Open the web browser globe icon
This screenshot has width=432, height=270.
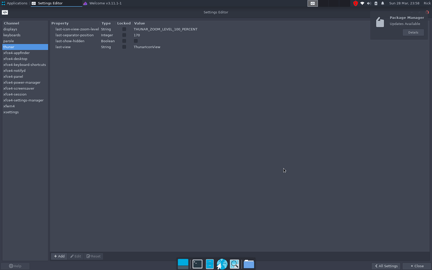click(222, 264)
